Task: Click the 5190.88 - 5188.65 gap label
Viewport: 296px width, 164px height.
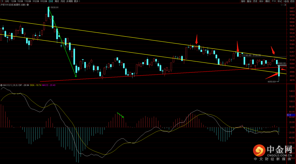Action: (x=252, y=55)
